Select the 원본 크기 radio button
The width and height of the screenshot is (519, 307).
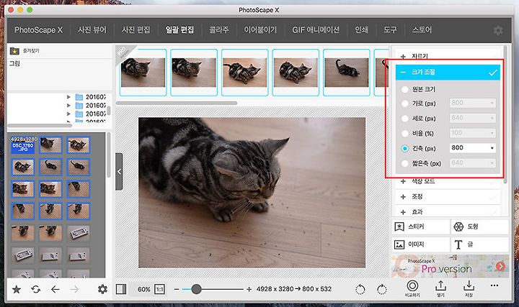405,89
